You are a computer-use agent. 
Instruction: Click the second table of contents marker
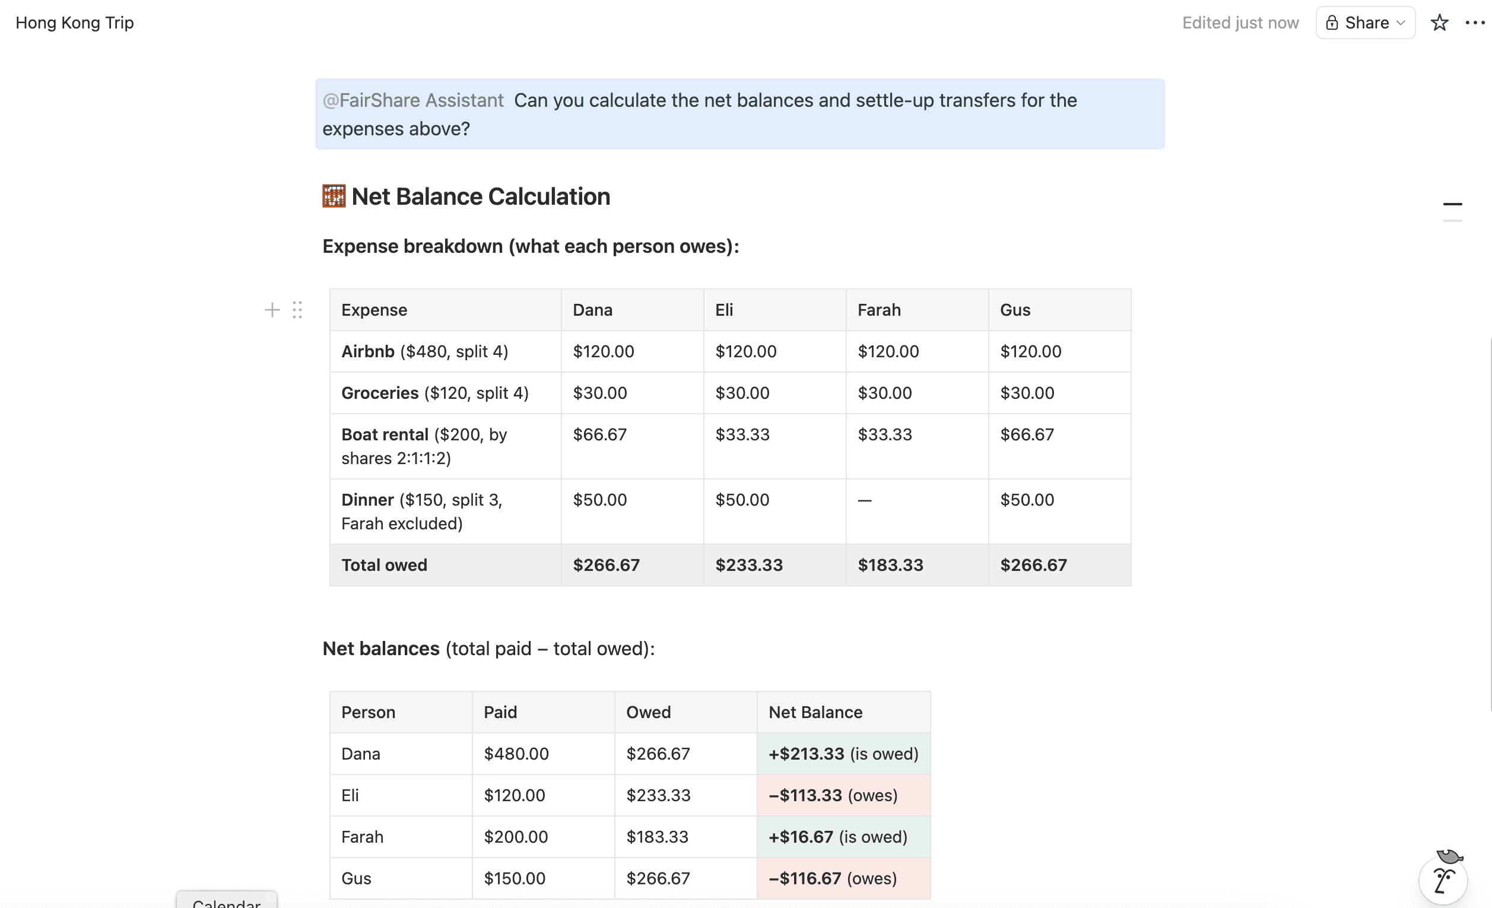[1452, 221]
